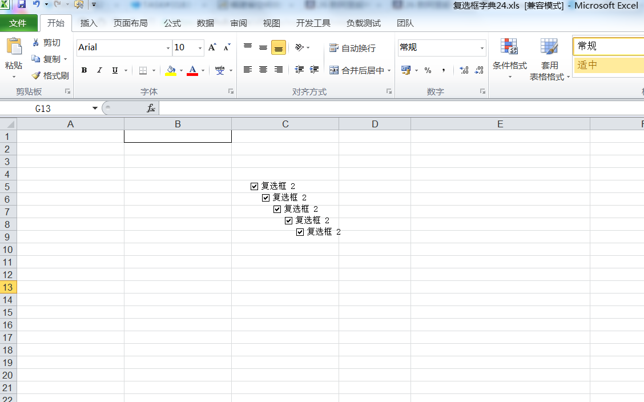Toggle Italic formatting
This screenshot has height=402, width=644.
pyautogui.click(x=99, y=70)
